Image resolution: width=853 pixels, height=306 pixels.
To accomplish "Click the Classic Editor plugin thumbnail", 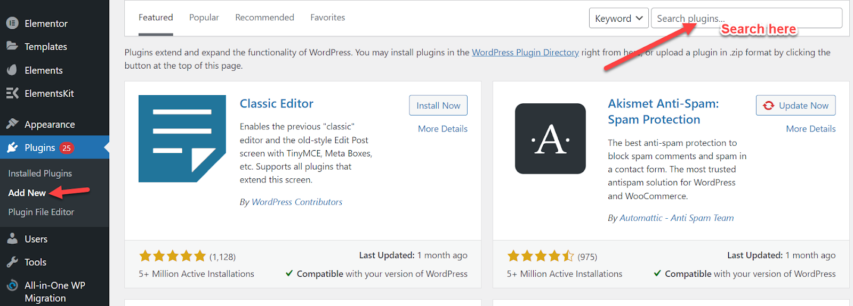I will pos(182,139).
